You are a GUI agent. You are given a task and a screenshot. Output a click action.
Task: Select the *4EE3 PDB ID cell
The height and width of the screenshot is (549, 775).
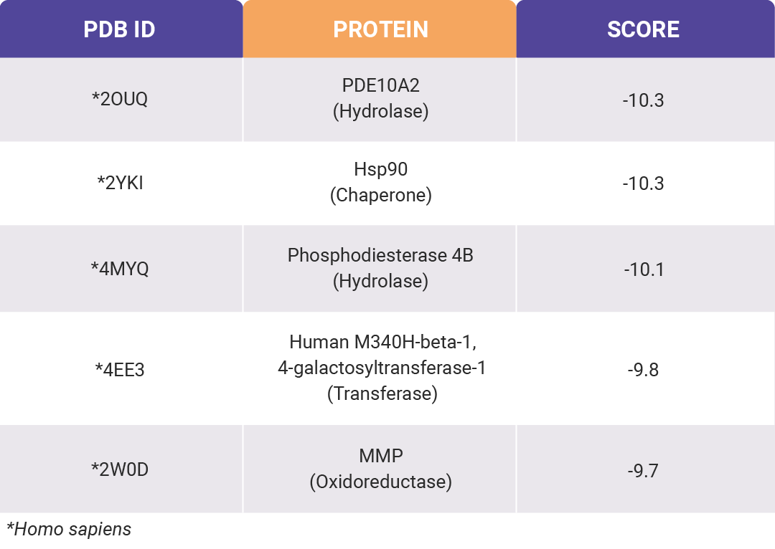(121, 368)
